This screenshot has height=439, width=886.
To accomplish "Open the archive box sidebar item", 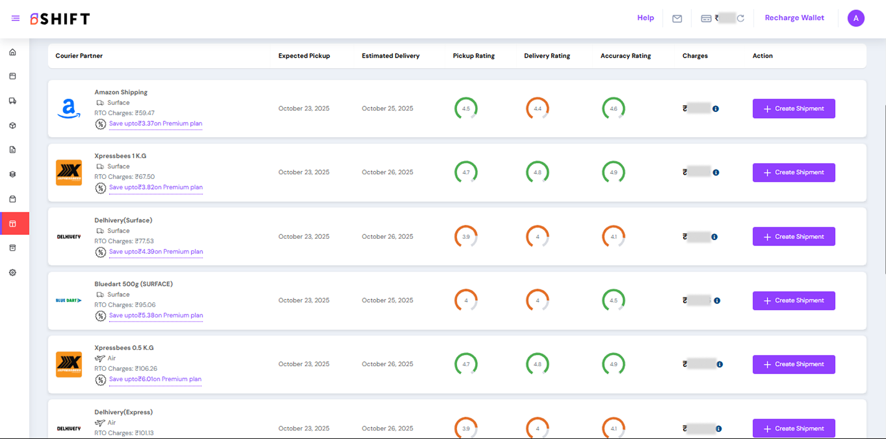I will click(13, 248).
